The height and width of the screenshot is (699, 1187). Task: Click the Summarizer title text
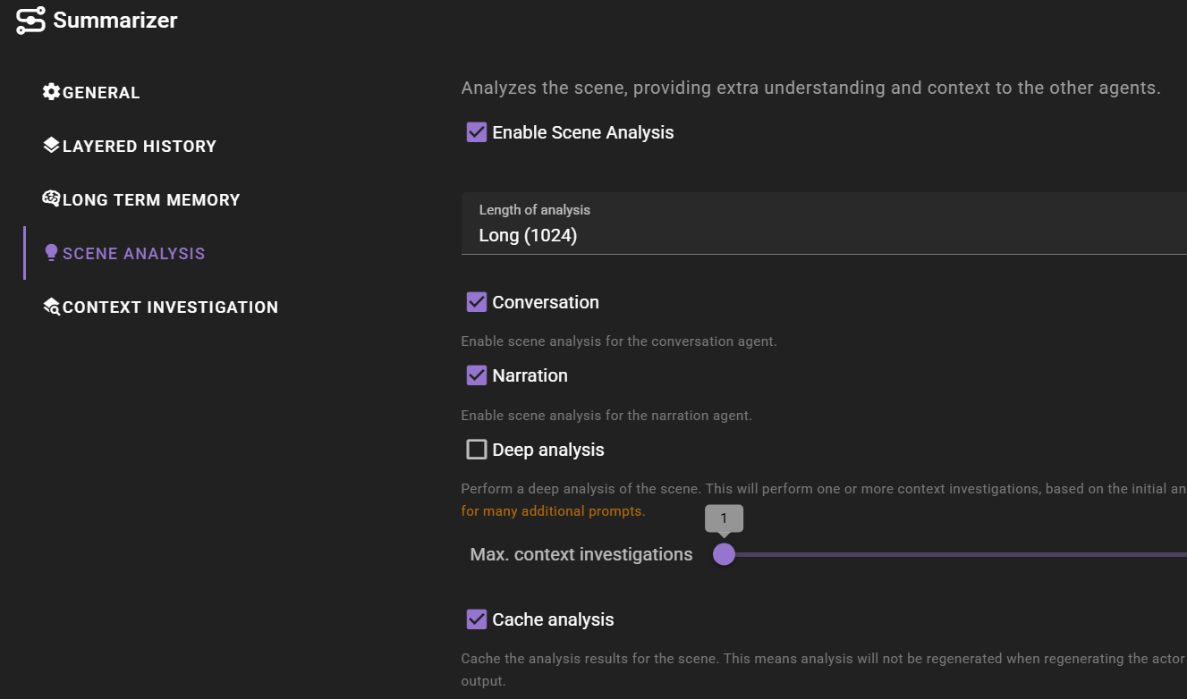(115, 21)
